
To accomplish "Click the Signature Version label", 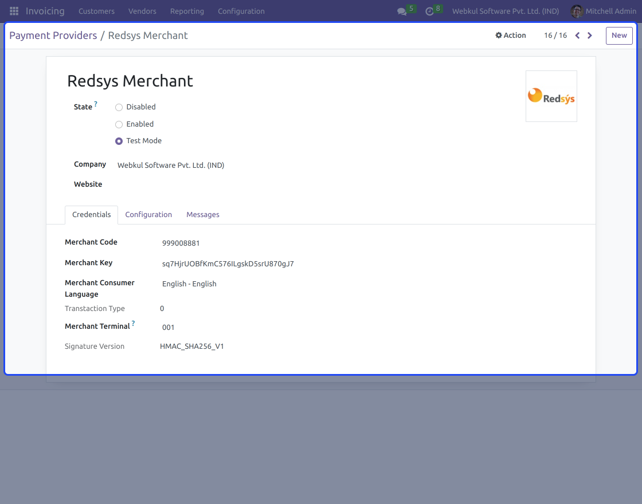I will coord(95,346).
